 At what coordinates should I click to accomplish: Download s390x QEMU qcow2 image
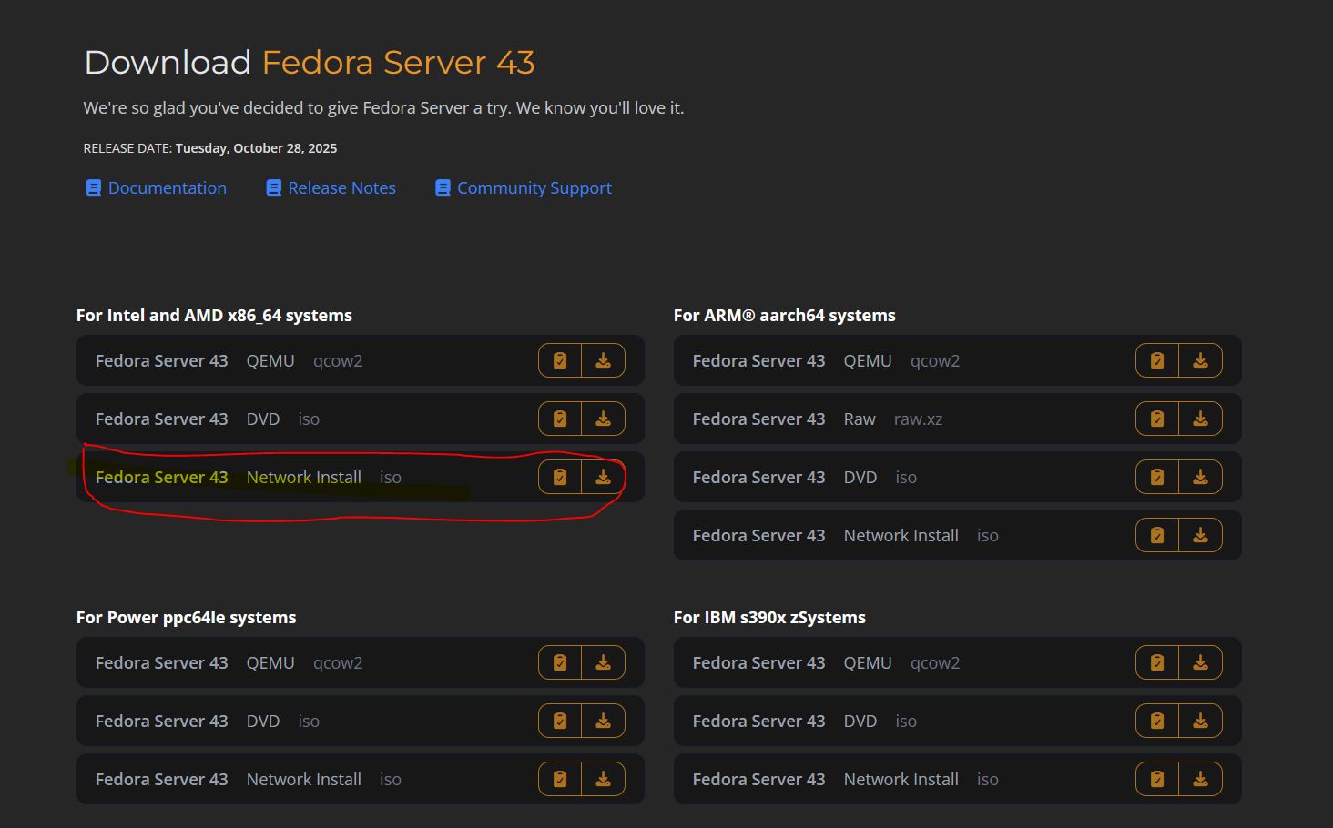click(x=1201, y=662)
